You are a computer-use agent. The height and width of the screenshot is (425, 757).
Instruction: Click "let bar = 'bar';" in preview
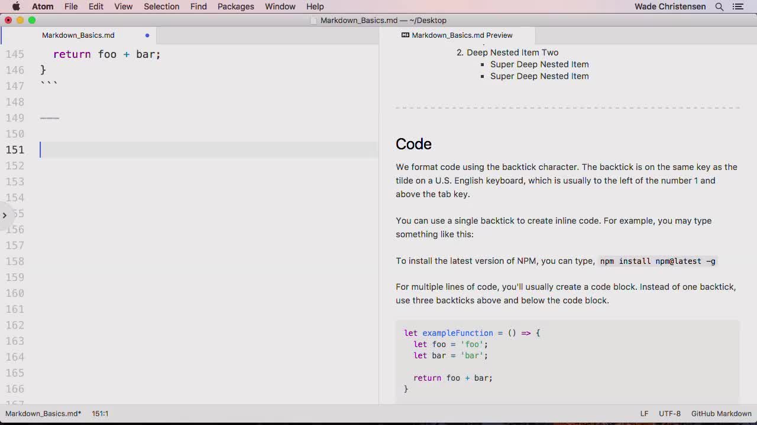point(451,355)
